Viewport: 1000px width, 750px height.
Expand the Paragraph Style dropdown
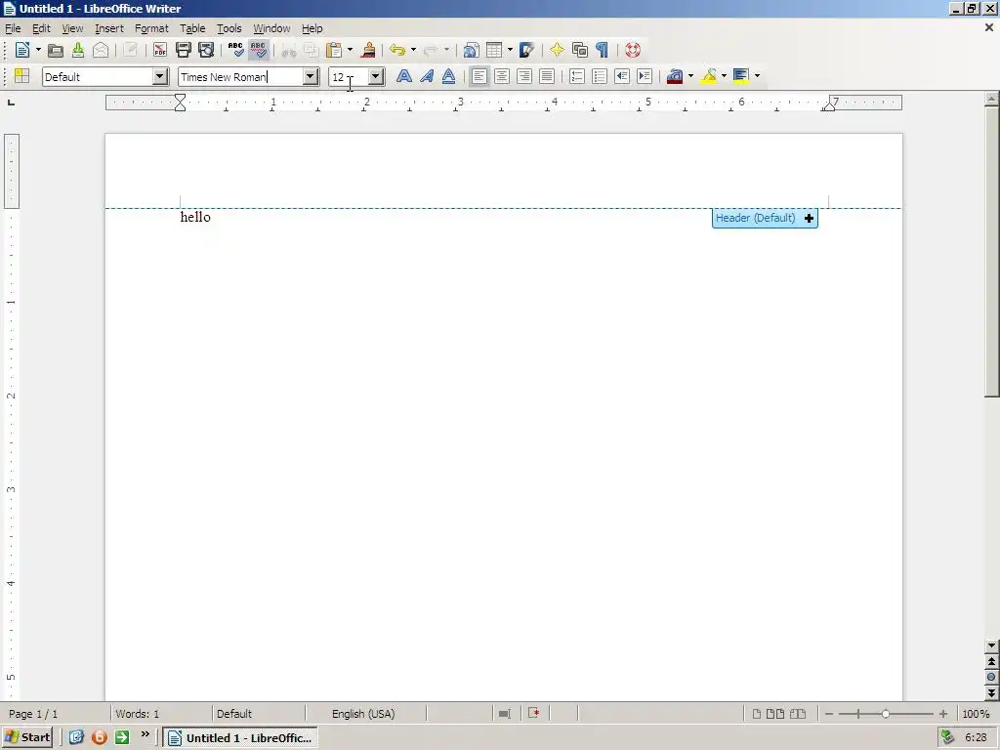pos(160,76)
